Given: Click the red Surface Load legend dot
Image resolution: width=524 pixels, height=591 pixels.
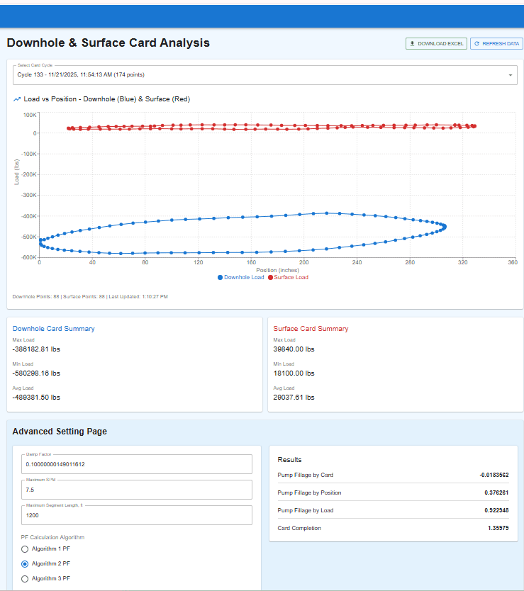Looking at the screenshot, I should (x=270, y=278).
